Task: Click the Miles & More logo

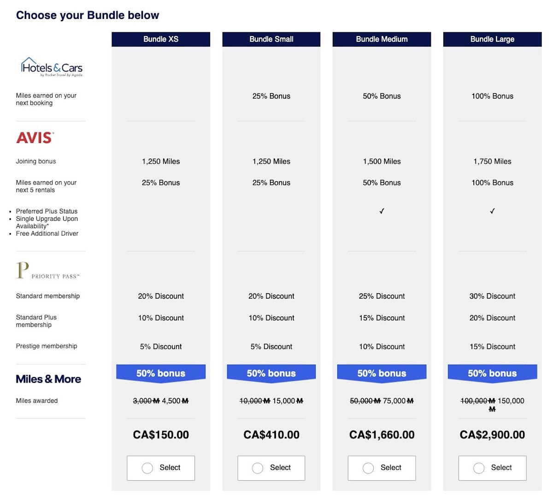Action: [48, 379]
